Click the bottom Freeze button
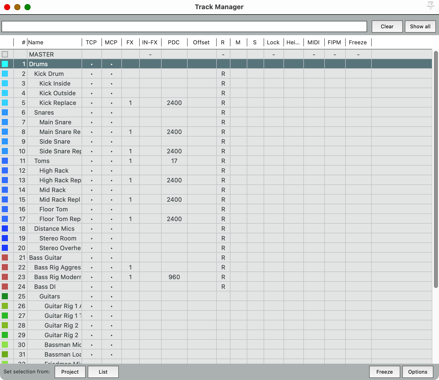This screenshot has width=439, height=380. (384, 372)
